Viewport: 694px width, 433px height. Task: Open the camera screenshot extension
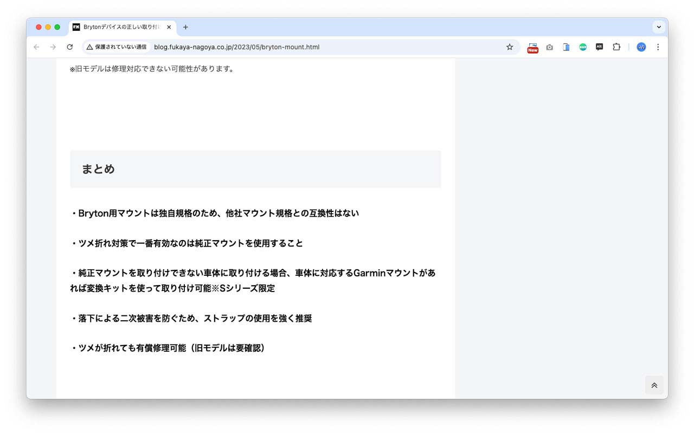pos(550,47)
